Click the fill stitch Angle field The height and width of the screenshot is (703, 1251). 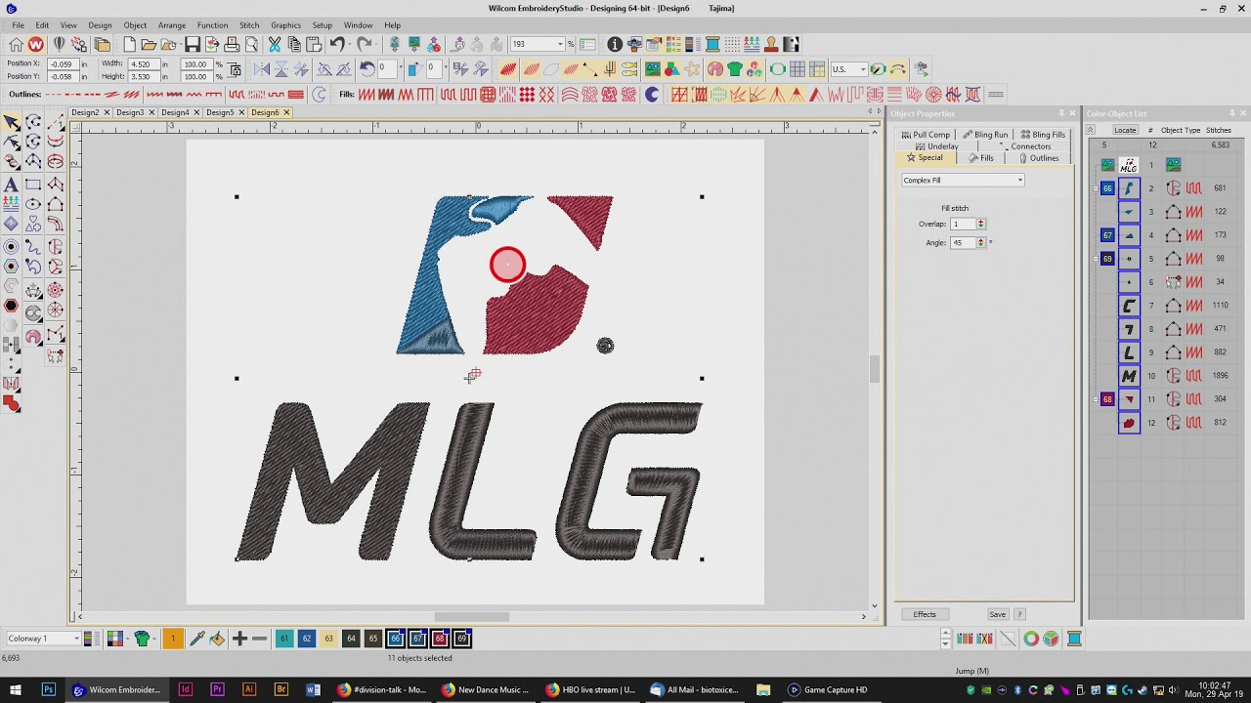(x=963, y=243)
